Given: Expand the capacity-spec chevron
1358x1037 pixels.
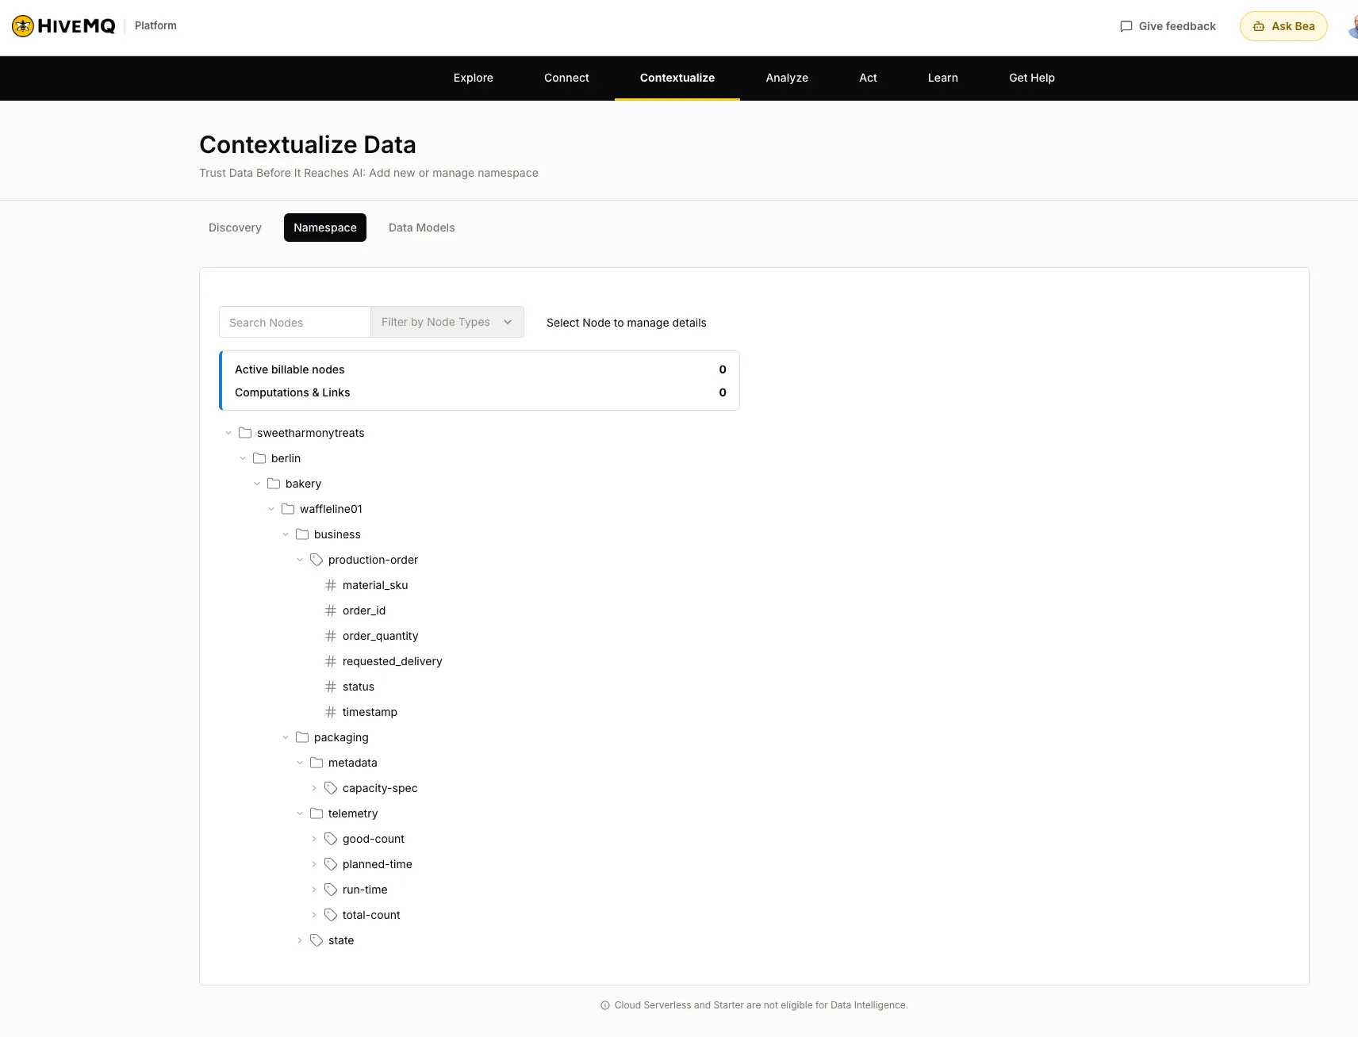Looking at the screenshot, I should click(314, 788).
